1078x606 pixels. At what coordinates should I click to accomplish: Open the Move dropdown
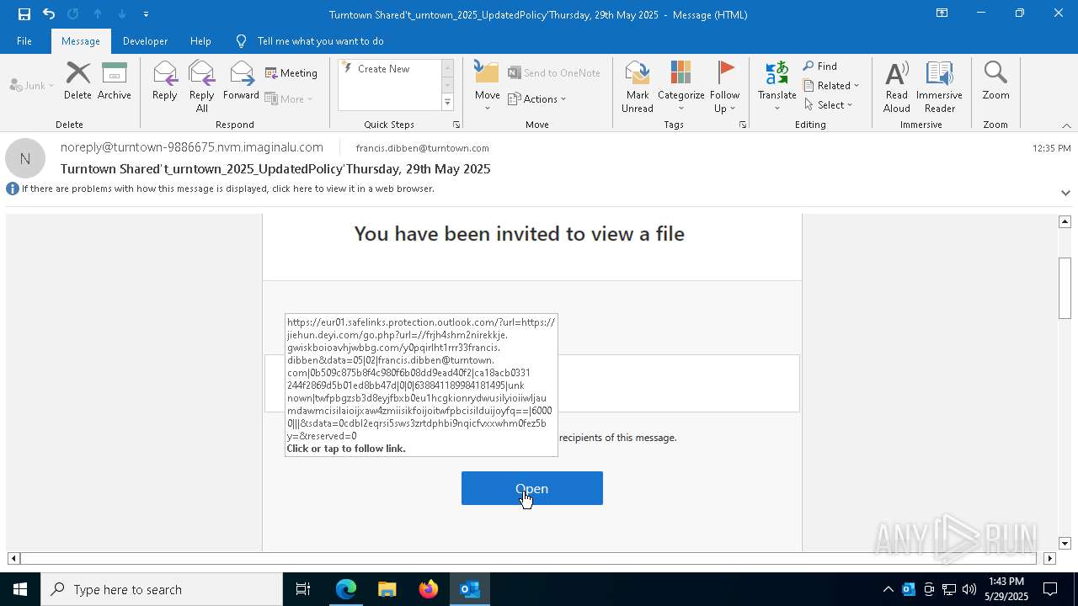pos(488,87)
